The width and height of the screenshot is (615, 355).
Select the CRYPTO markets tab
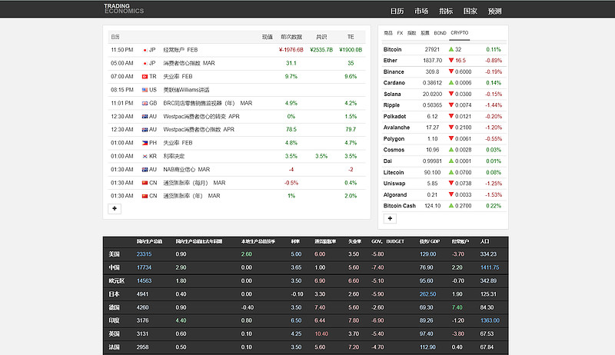(x=459, y=33)
